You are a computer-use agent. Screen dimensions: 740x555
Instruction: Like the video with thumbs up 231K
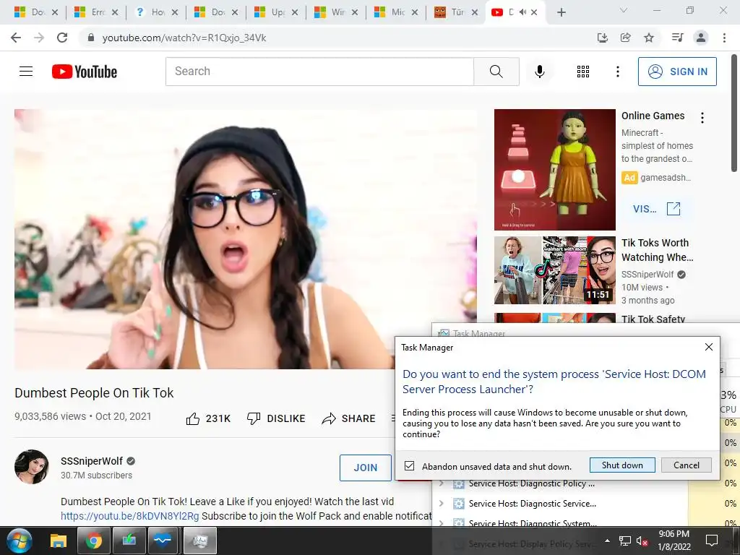208,418
